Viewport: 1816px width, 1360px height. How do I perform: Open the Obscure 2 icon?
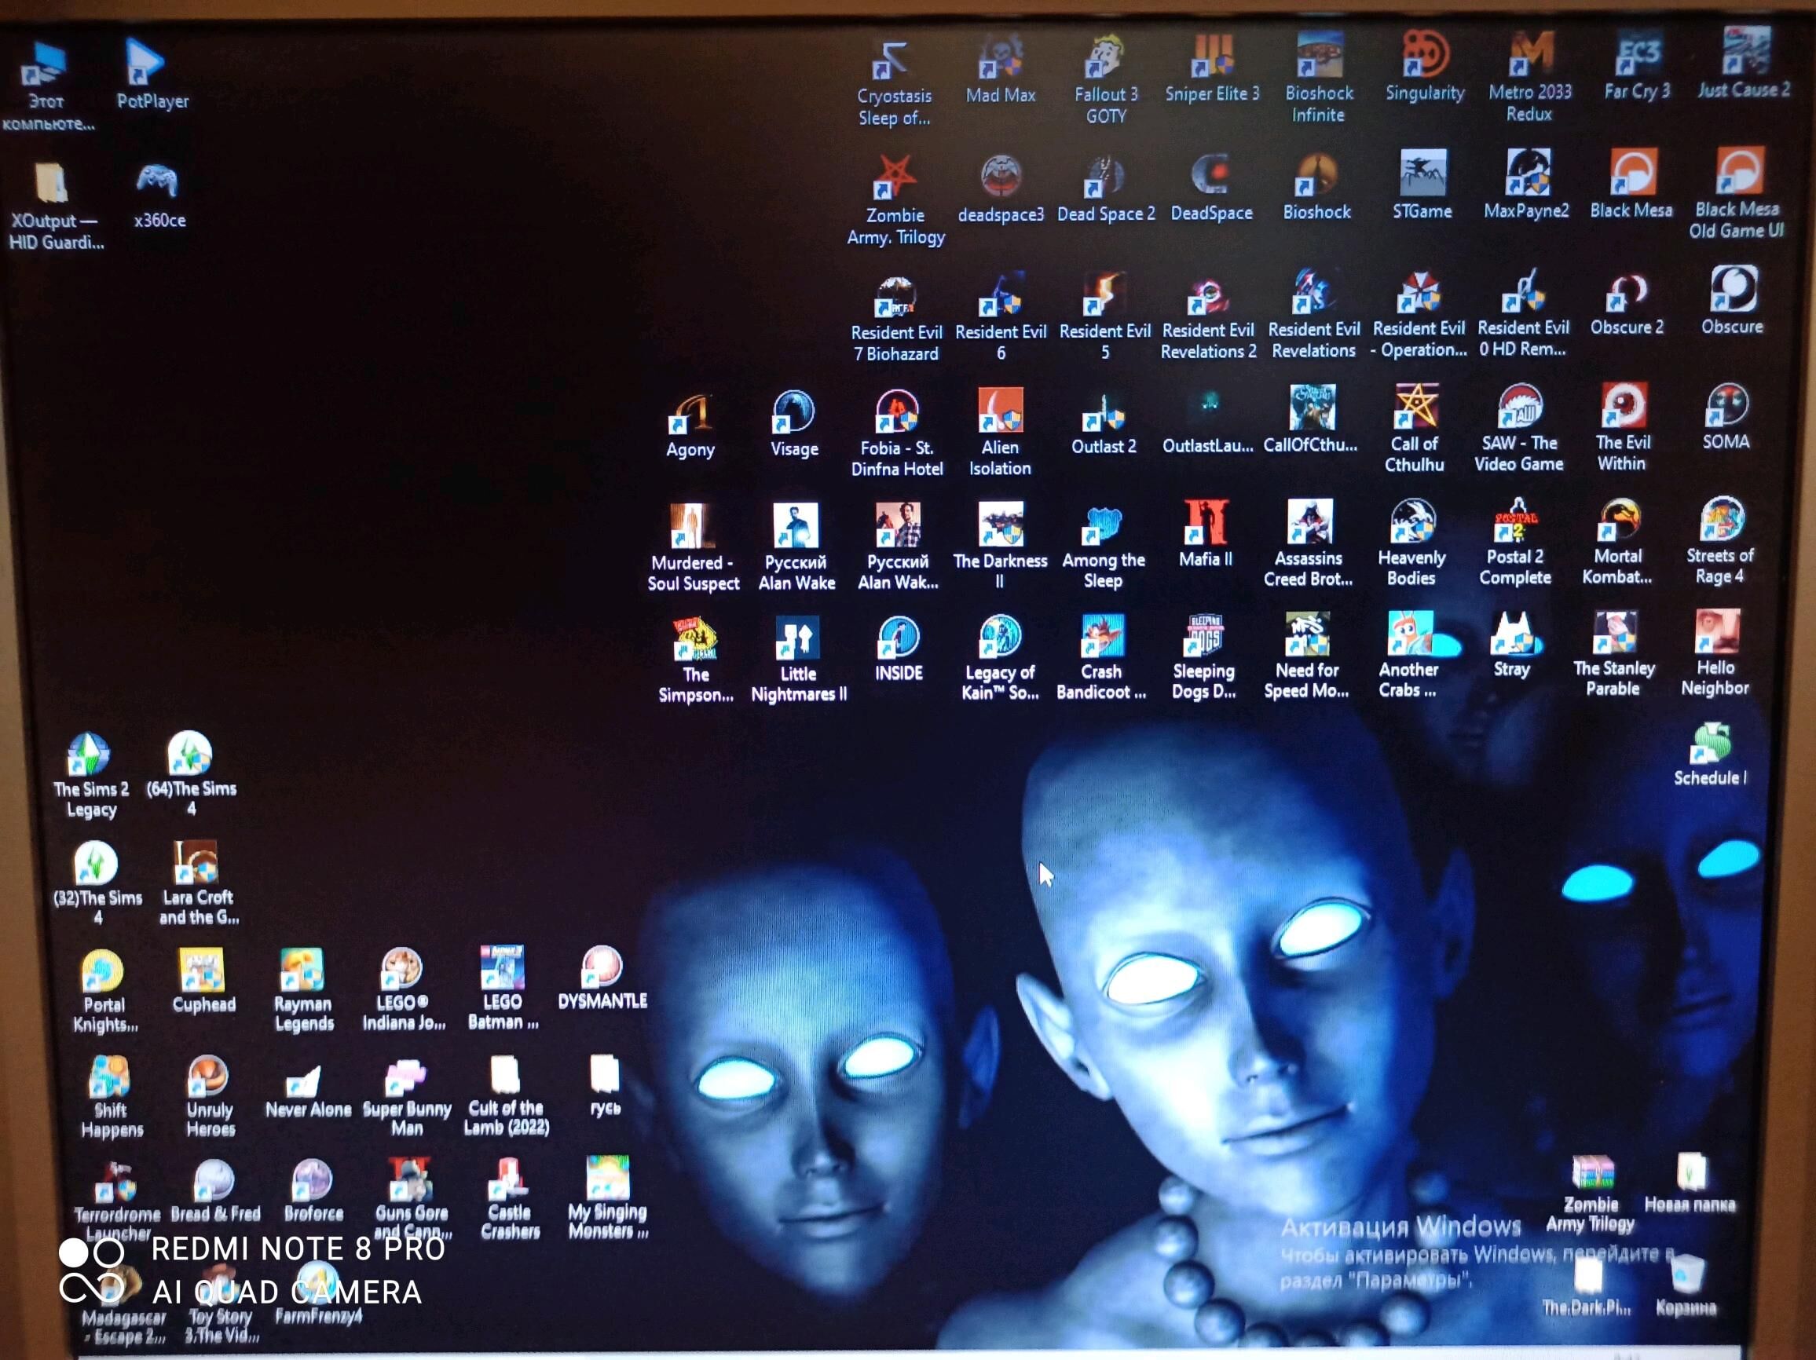[x=1627, y=291]
